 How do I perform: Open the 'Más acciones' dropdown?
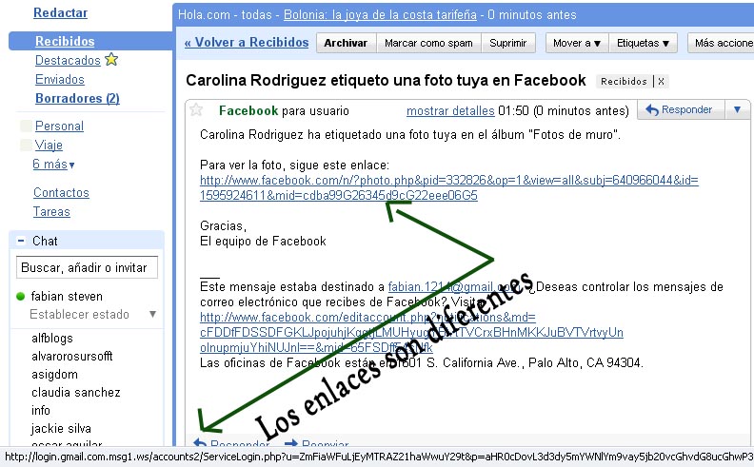click(x=722, y=43)
